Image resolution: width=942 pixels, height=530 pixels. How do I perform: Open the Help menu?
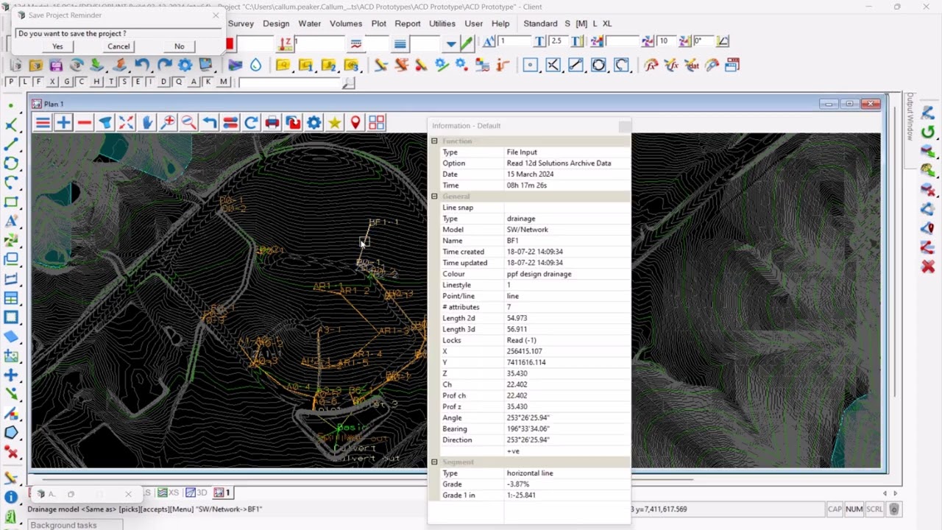point(500,24)
